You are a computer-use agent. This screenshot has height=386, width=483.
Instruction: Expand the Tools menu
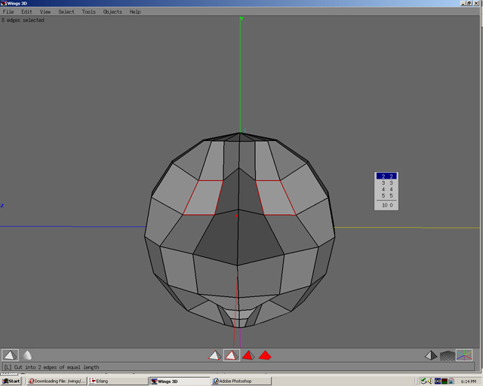89,12
